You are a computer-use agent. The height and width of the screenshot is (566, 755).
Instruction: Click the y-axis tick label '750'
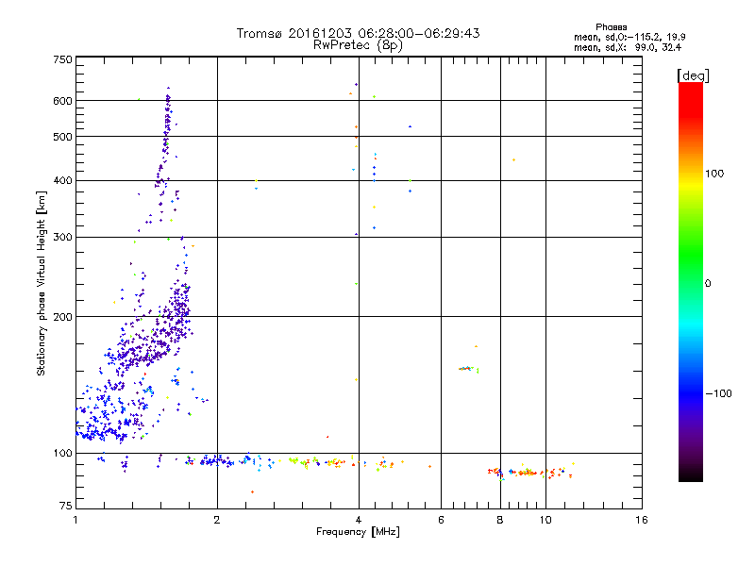[x=62, y=59]
